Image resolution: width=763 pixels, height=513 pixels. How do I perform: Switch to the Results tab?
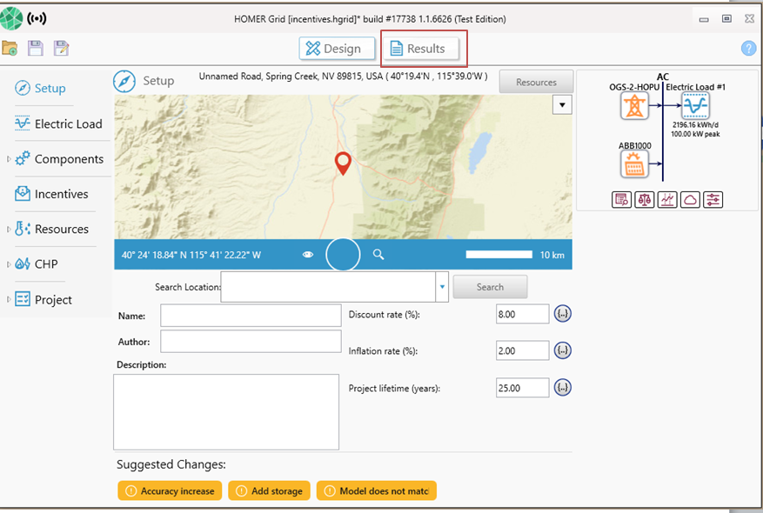click(420, 49)
